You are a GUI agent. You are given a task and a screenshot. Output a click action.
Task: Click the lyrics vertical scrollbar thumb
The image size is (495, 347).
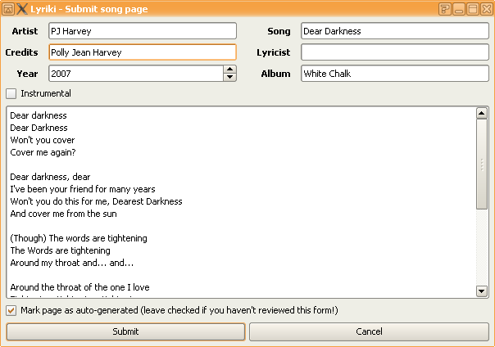(482, 164)
